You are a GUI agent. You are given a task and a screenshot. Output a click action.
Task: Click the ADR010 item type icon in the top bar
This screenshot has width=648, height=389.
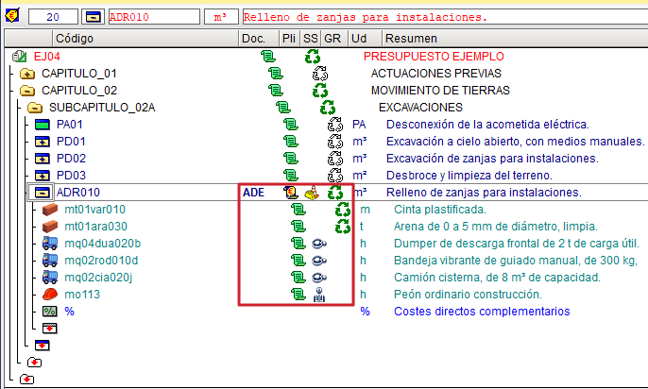pyautogui.click(x=93, y=17)
